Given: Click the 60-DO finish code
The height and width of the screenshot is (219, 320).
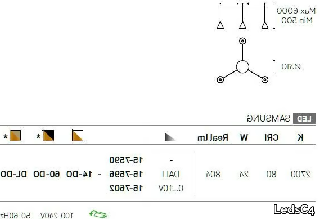Looking at the screenshot, I should (x=47, y=174).
